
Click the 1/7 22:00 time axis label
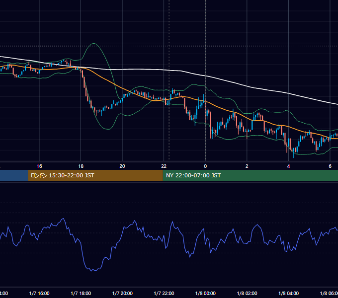point(164,293)
